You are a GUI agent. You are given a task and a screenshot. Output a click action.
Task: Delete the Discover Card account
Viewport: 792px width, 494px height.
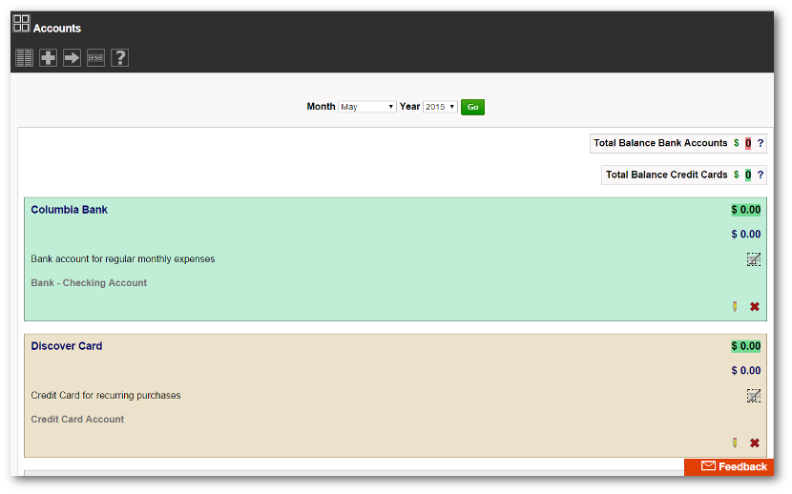pyautogui.click(x=755, y=443)
